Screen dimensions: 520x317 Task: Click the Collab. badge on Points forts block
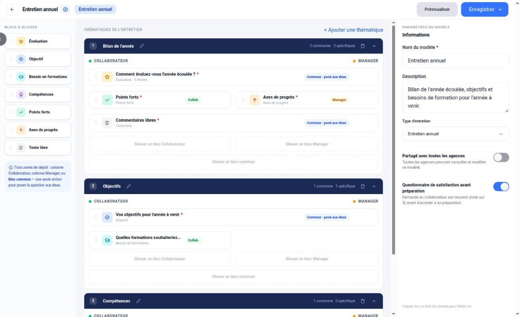point(194,100)
